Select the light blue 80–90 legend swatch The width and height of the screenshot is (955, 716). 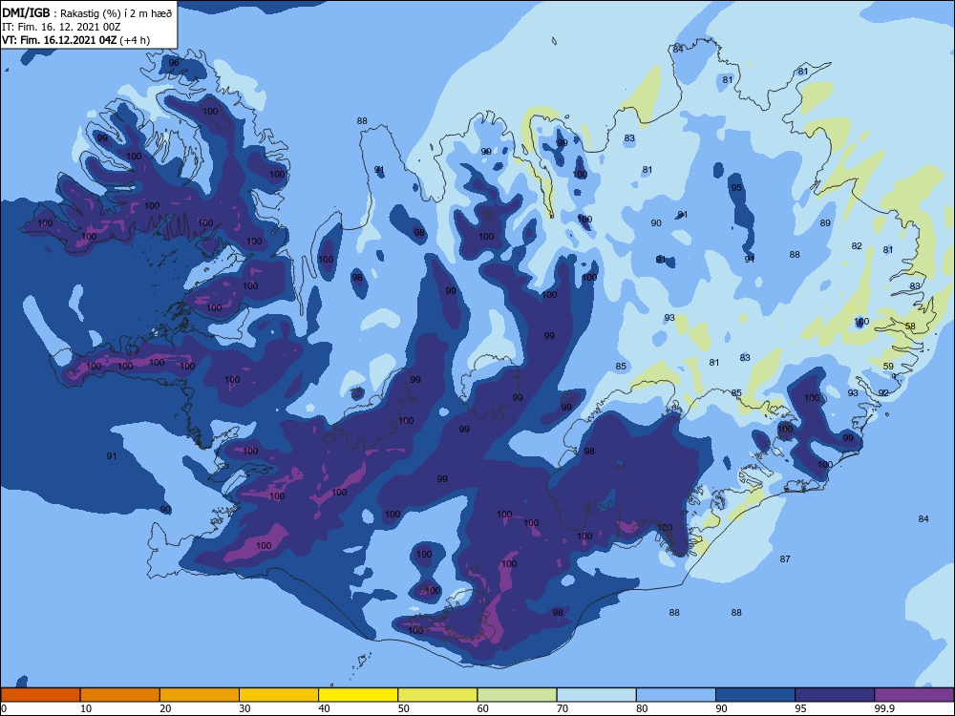click(x=676, y=695)
